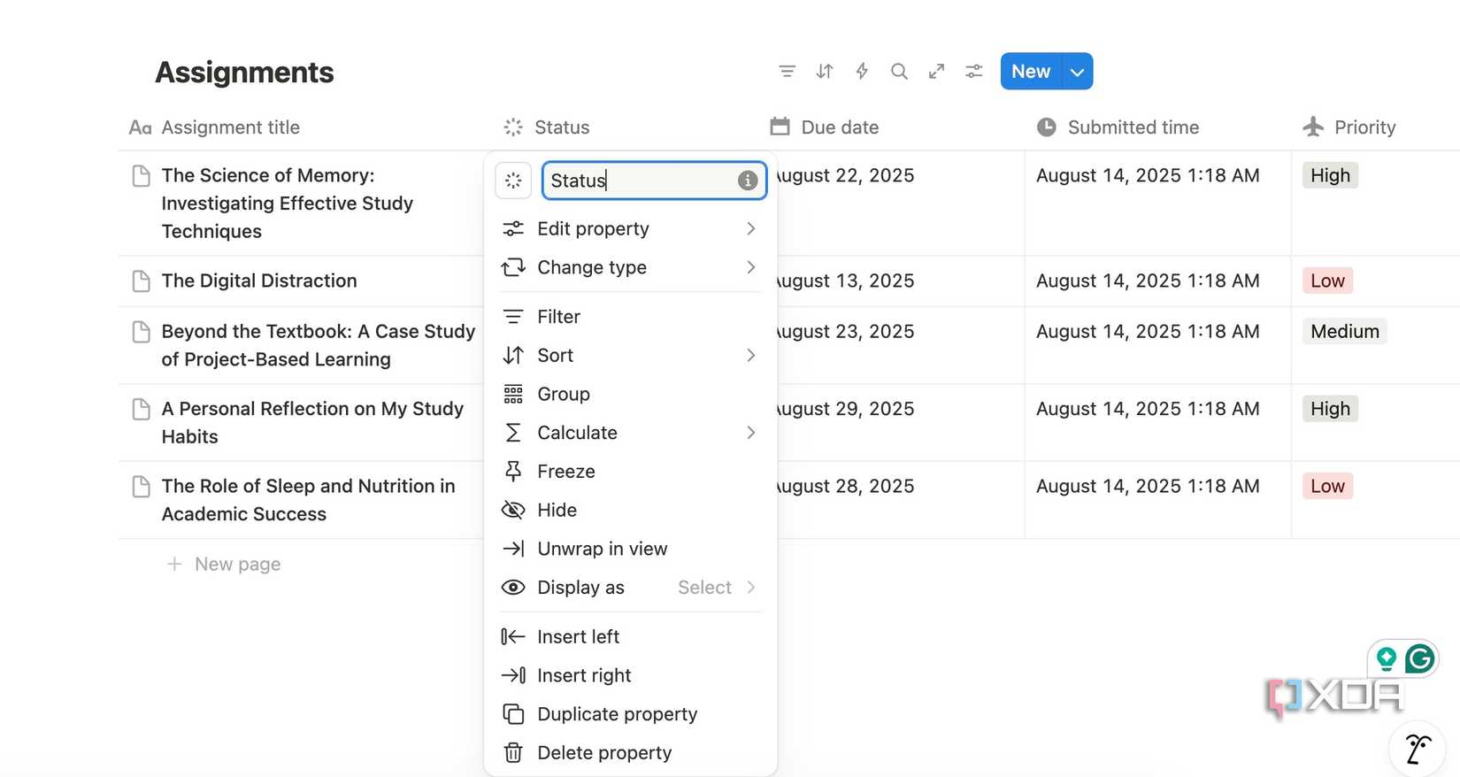The width and height of the screenshot is (1460, 777).
Task: Open database full page with expand icon
Action: click(x=936, y=72)
